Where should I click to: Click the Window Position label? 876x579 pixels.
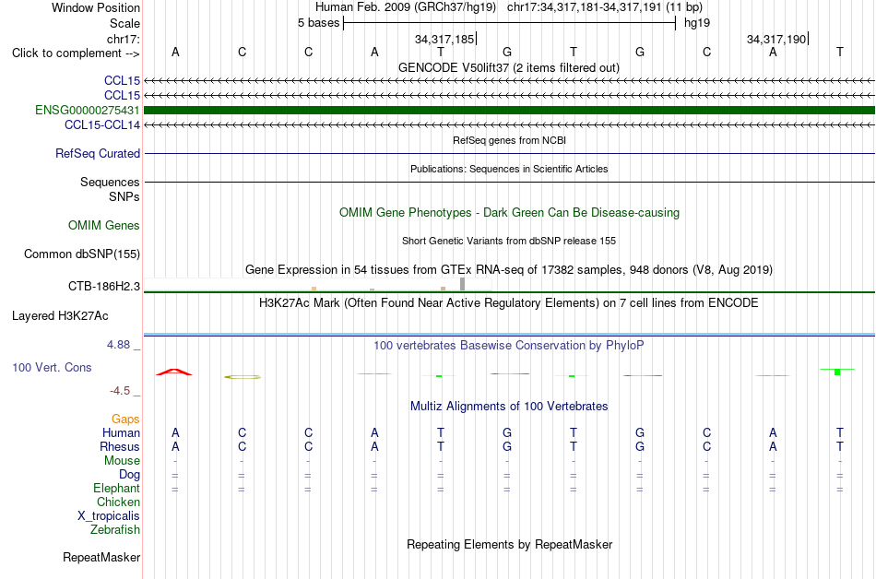point(96,7)
